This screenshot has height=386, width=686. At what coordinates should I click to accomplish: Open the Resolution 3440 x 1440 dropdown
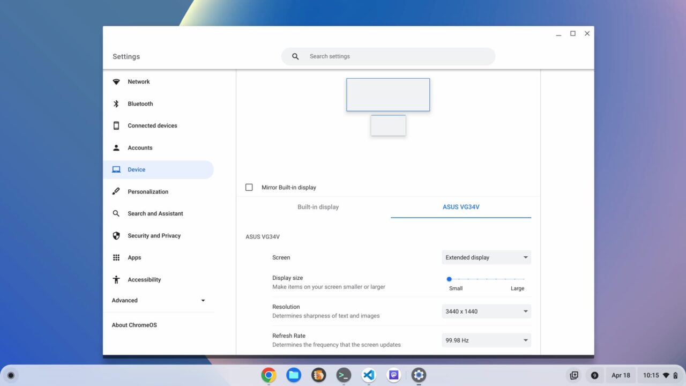(487, 311)
